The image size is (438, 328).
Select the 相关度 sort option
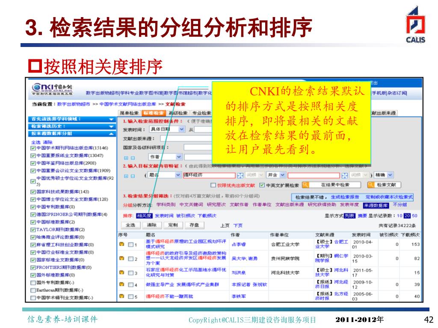(x=144, y=216)
